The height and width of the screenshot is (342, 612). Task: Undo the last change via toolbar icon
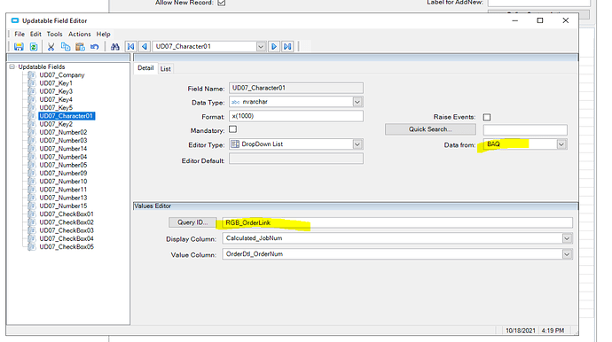(x=94, y=47)
